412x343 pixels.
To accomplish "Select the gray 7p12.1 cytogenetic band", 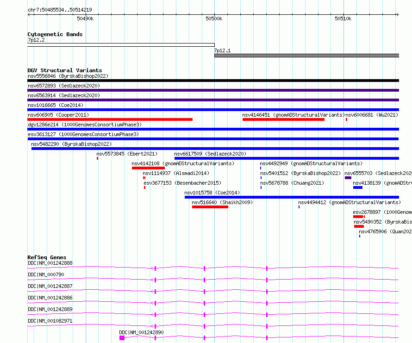I will (306, 56).
